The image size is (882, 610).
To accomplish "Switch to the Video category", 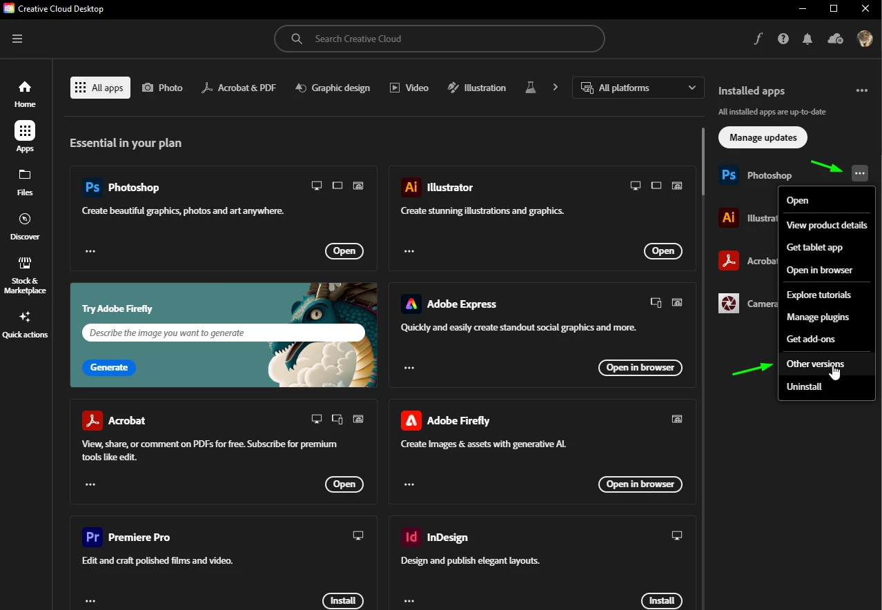I will [409, 88].
